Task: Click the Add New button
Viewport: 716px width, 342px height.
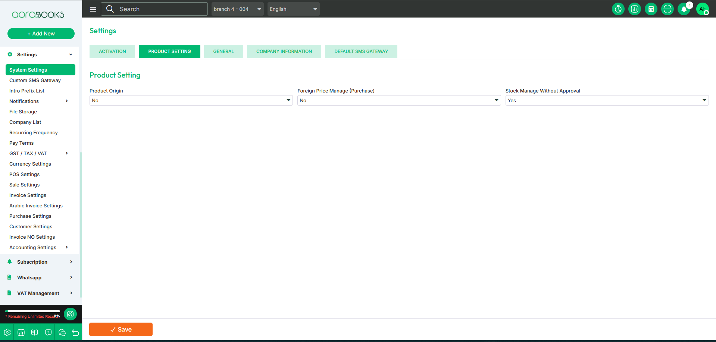Action: (x=41, y=34)
